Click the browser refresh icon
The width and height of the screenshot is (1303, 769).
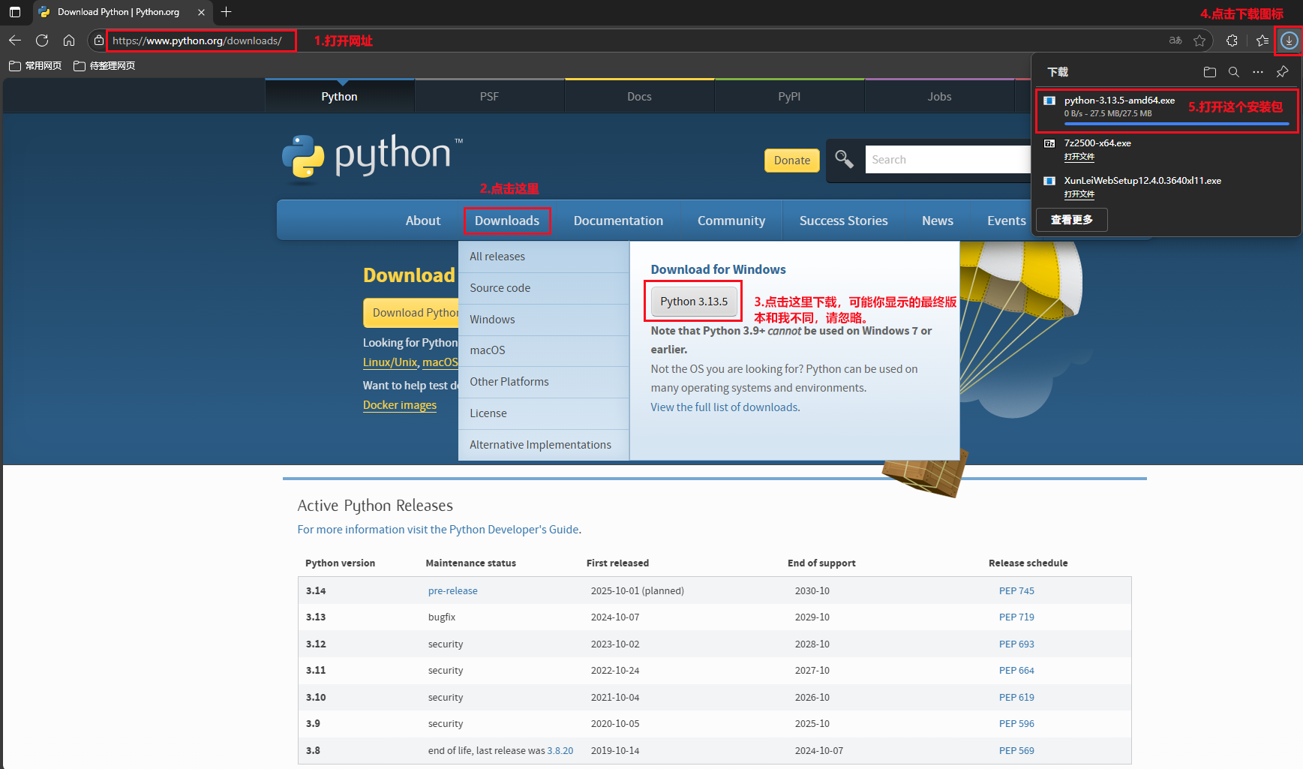pyautogui.click(x=42, y=41)
